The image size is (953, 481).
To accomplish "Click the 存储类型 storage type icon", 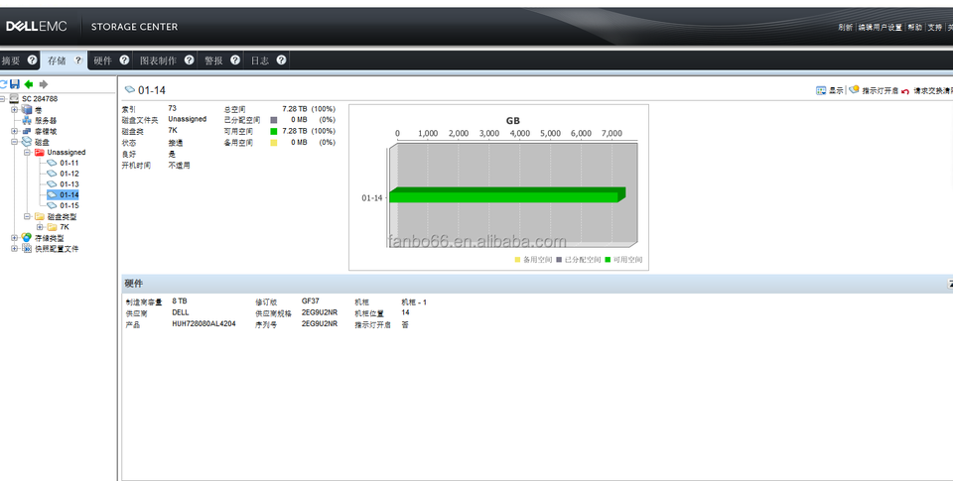I will pos(27,237).
